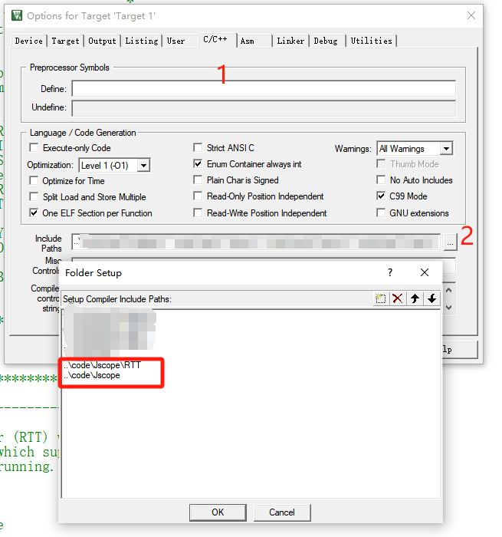Open the Warnings dropdown
502x537 pixels.
[x=446, y=149]
